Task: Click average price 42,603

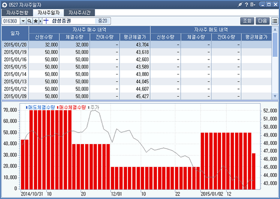Action: (142, 59)
